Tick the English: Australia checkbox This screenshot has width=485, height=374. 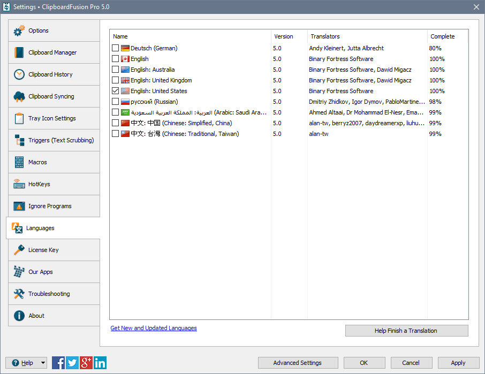(116, 70)
